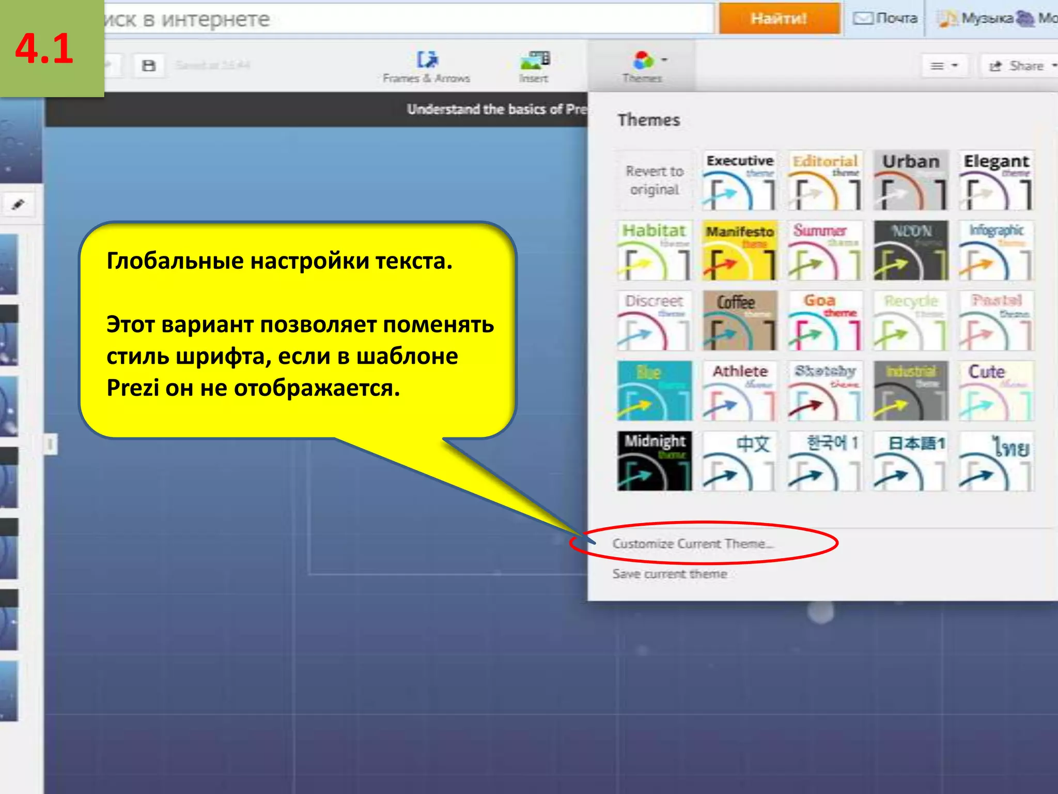This screenshot has height=794, width=1058.
Task: Select the Executive theme
Action: 740,180
